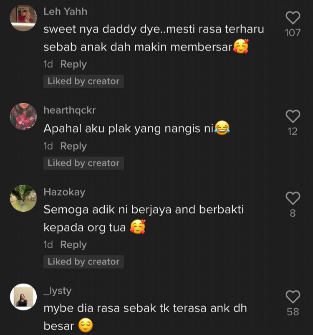Reply to hearthqckr's comment
313x335 pixels.
pyautogui.click(x=73, y=146)
